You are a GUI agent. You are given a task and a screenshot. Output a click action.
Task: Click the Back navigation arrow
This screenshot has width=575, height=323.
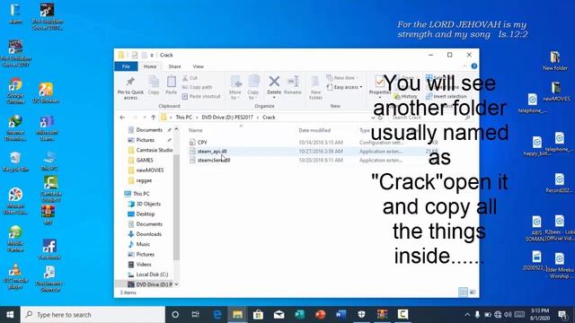[122, 118]
